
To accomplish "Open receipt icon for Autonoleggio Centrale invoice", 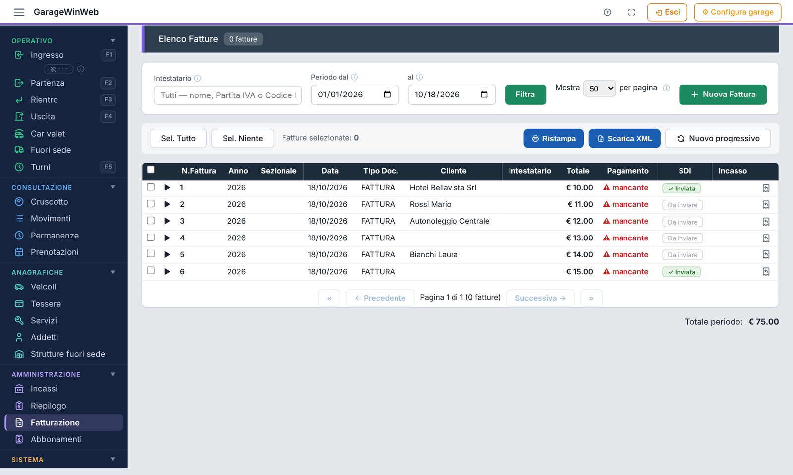I will pyautogui.click(x=766, y=222).
